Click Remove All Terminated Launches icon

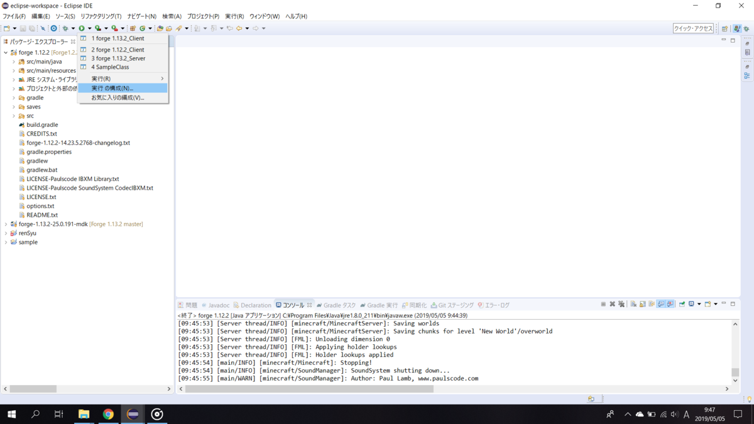pos(621,304)
